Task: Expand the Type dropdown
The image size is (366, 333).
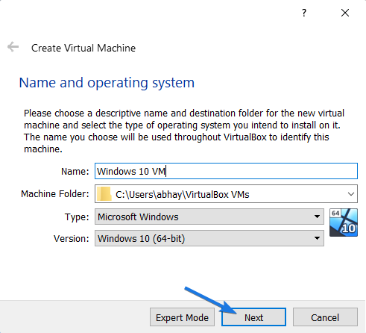Action: tap(209, 217)
